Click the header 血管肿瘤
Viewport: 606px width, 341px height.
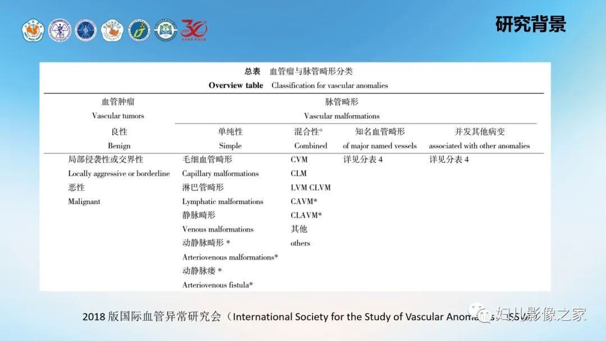click(x=118, y=102)
